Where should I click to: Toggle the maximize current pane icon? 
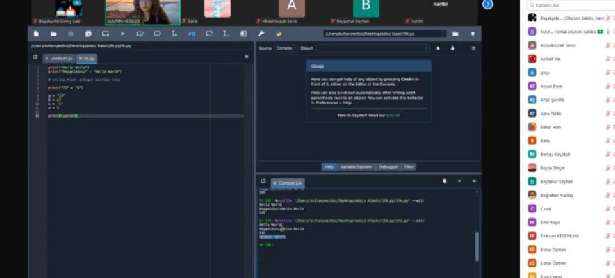(244, 34)
